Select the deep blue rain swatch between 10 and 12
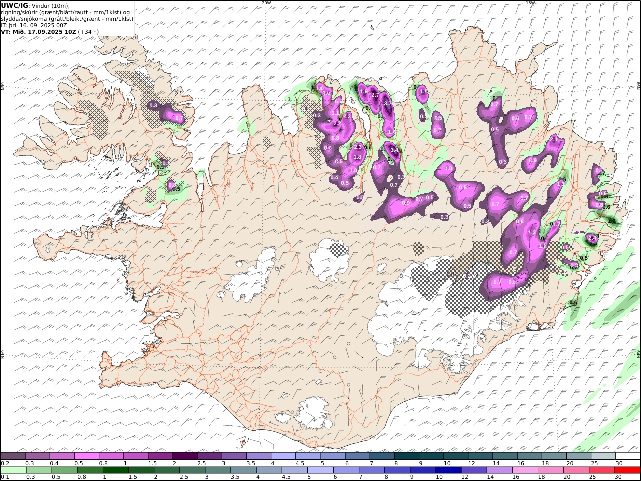 pos(448,470)
